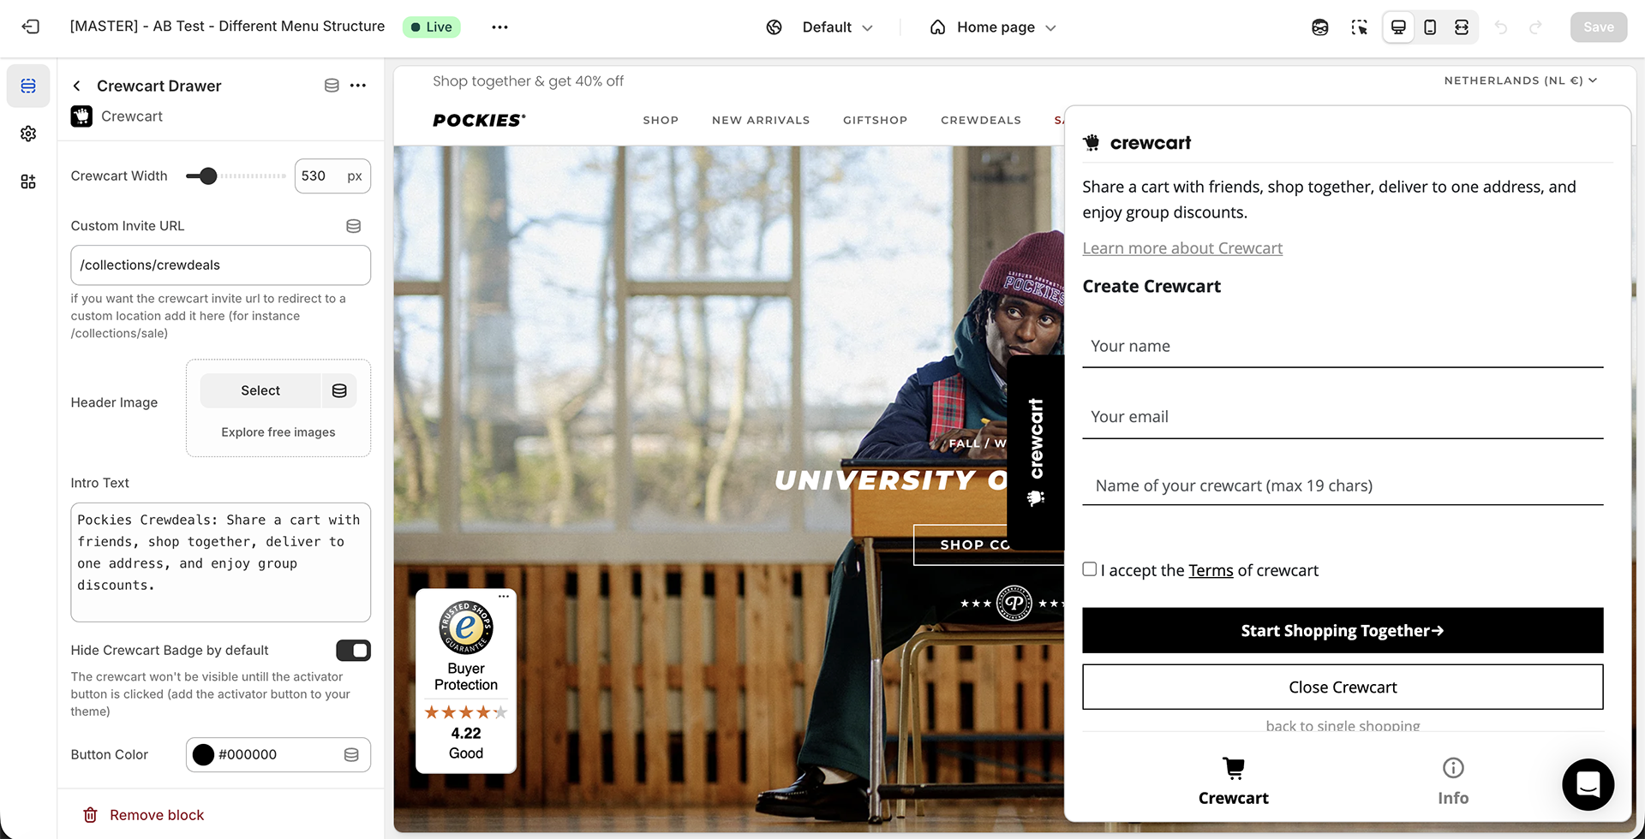Switch to the Info tab
This screenshot has height=839, width=1645.
1453,781
